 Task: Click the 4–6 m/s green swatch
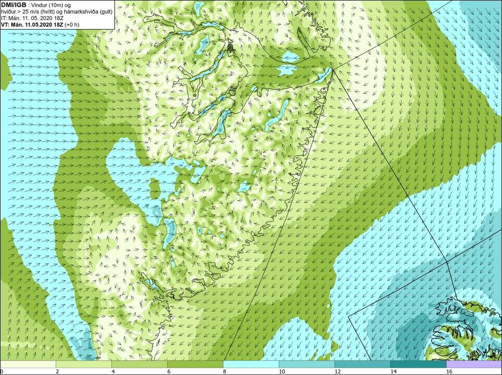click(x=139, y=364)
